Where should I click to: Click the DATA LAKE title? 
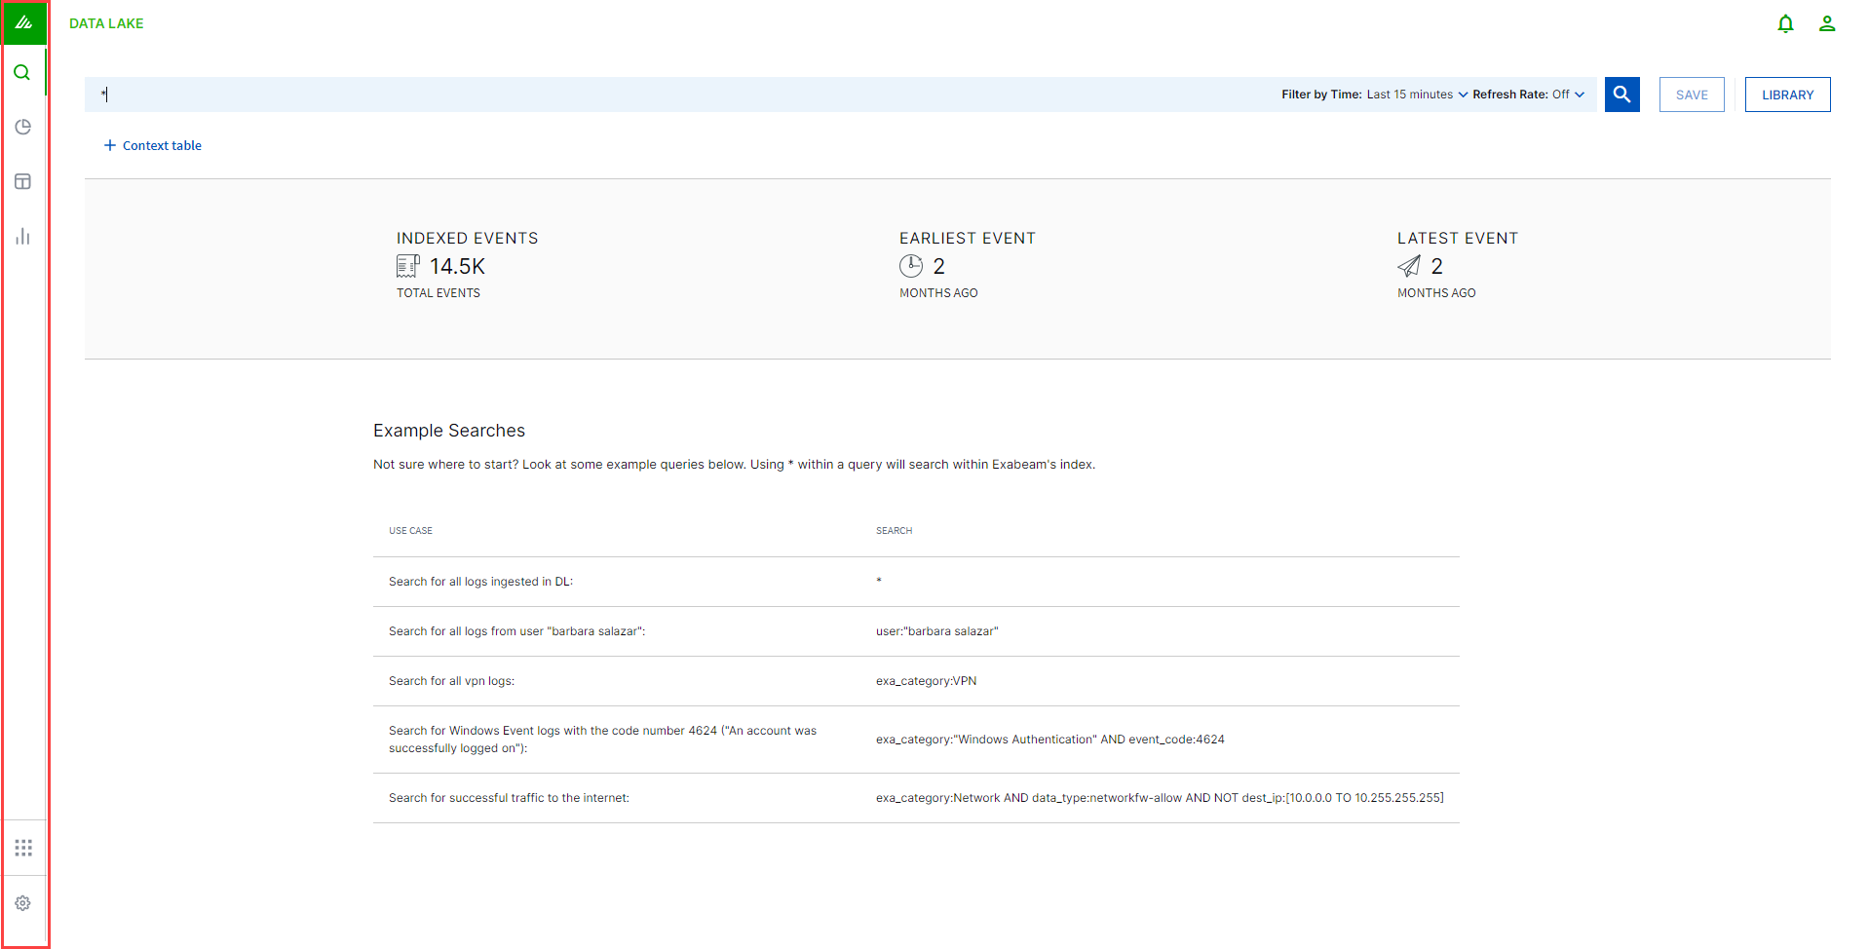point(106,23)
